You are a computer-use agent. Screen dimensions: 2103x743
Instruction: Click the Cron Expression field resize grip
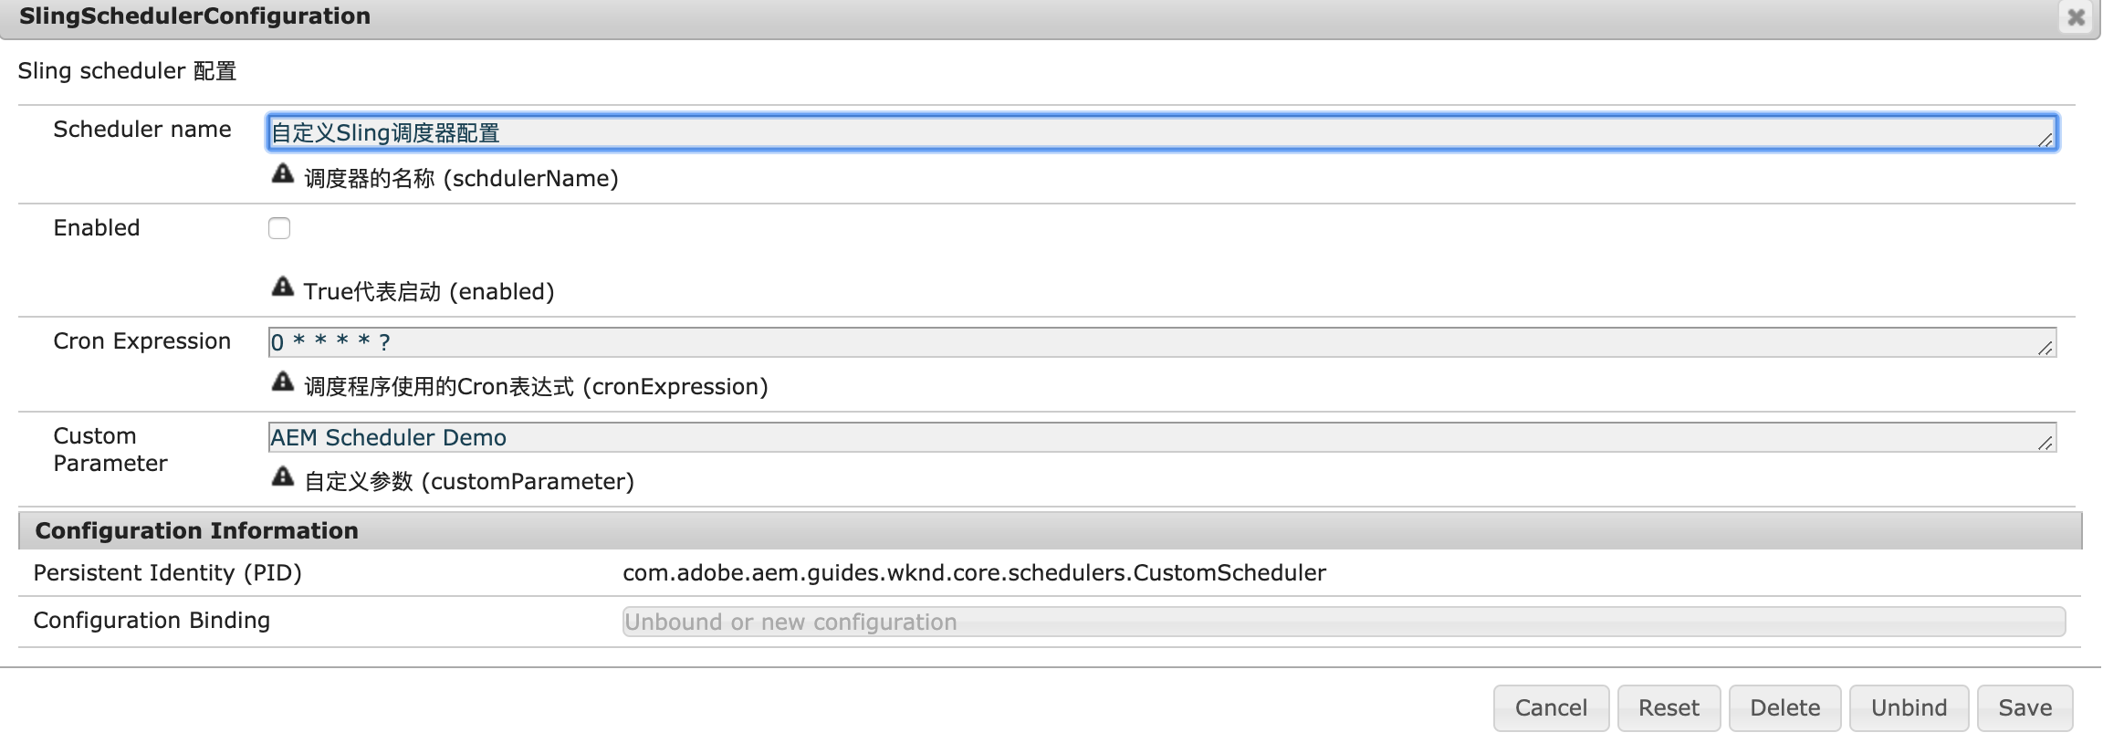[x=2045, y=348]
